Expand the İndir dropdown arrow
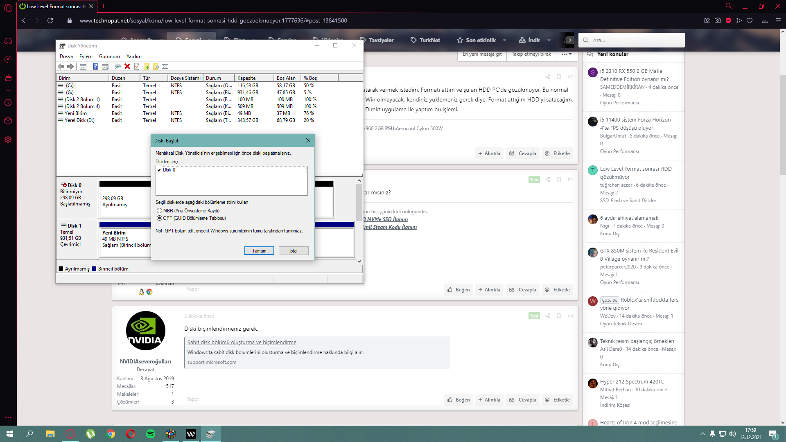The height and width of the screenshot is (442, 786). click(549, 40)
